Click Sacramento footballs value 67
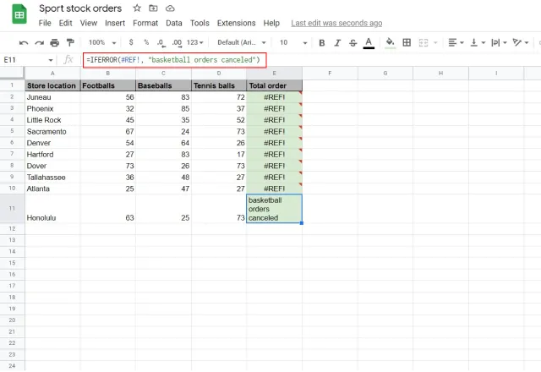 point(108,132)
